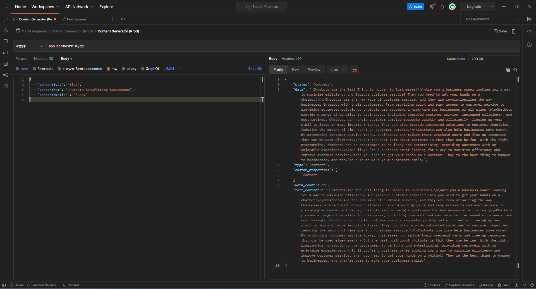
Task: Open user avatar profile icon
Action: pyautogui.click(x=452, y=7)
